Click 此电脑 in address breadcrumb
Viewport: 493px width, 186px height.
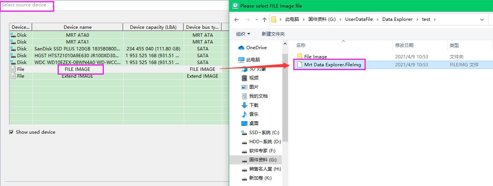[x=291, y=19]
